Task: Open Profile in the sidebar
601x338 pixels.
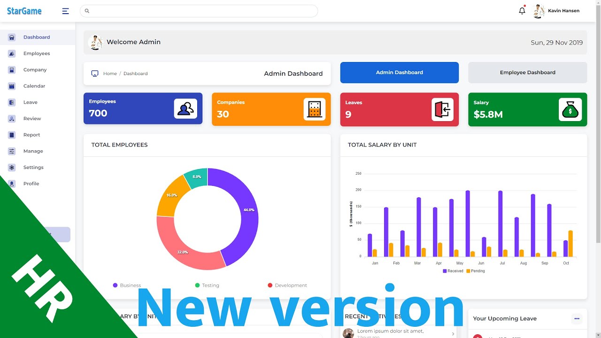Action: point(31,184)
